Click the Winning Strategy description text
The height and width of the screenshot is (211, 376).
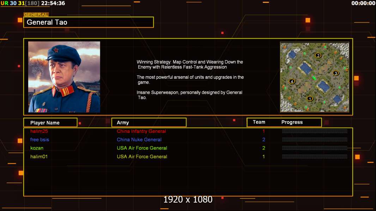click(190, 64)
